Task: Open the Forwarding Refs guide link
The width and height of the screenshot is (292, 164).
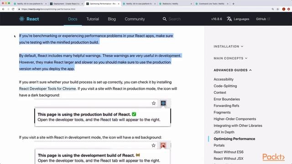Action: pos(226,106)
